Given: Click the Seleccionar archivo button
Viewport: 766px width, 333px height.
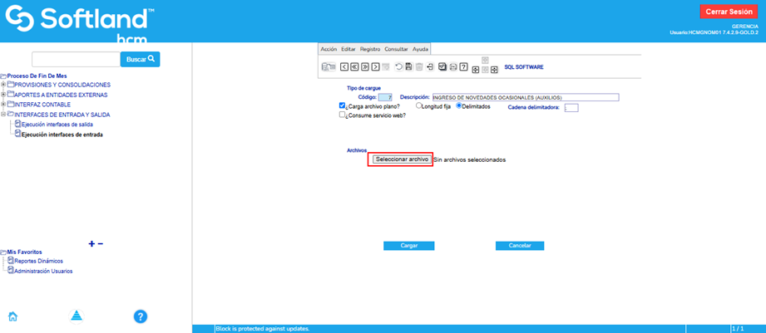Looking at the screenshot, I should click(x=402, y=159).
